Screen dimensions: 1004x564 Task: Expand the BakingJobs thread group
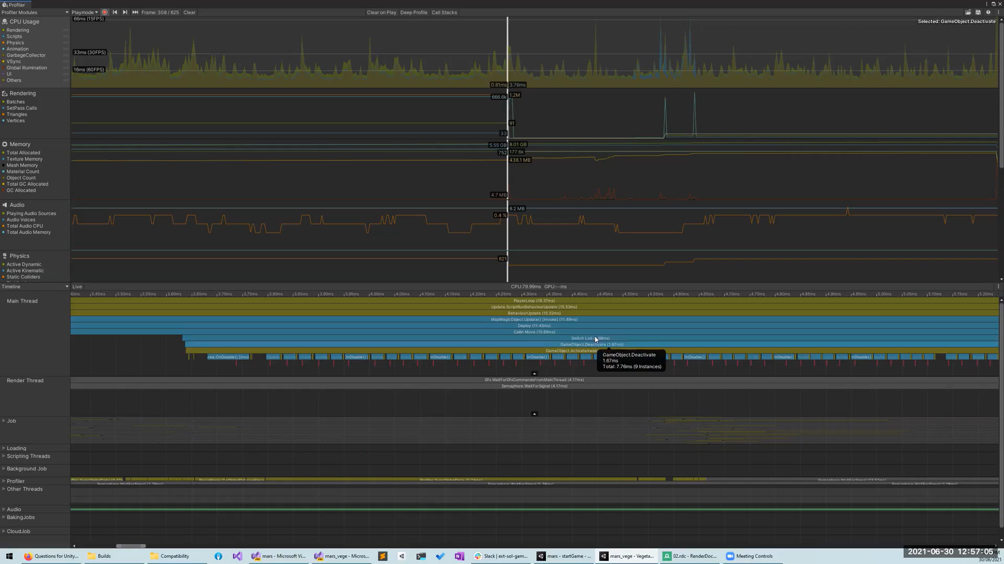[4, 517]
